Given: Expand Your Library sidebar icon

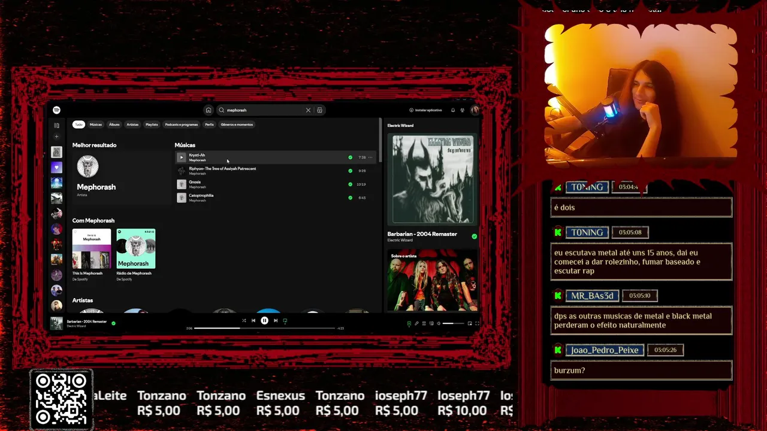Looking at the screenshot, I should [56, 125].
